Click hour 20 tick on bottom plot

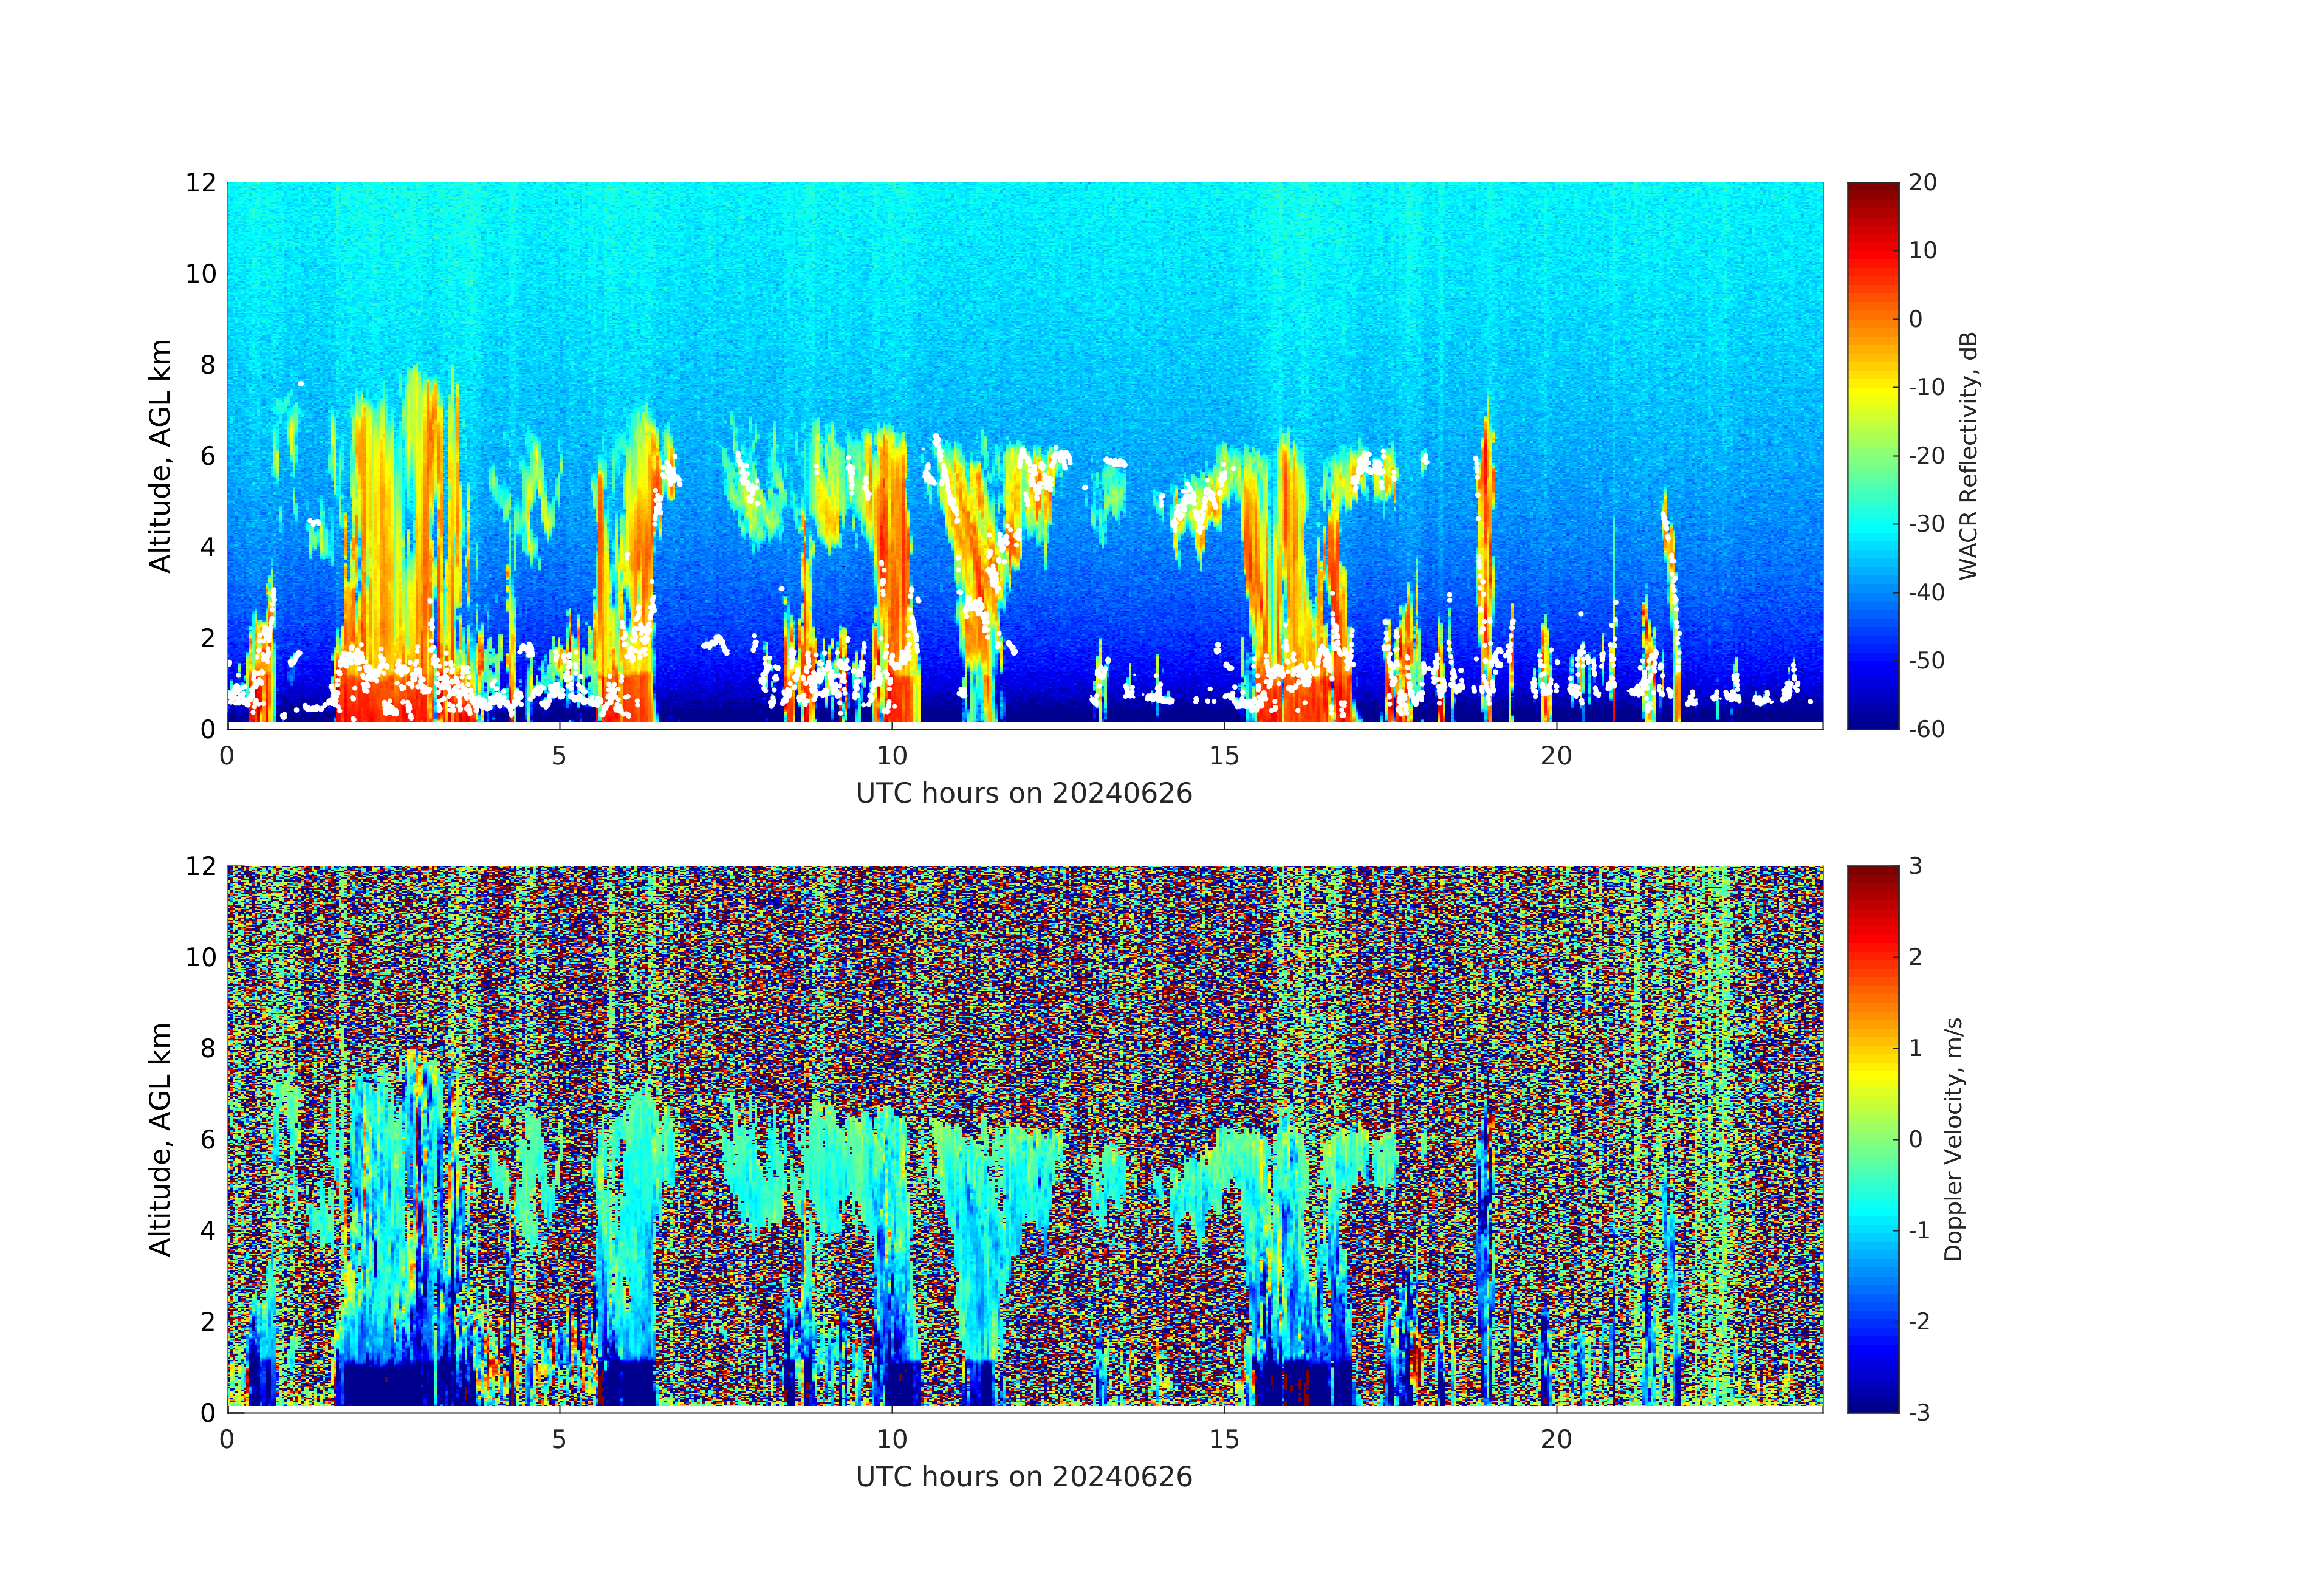click(x=1556, y=1439)
